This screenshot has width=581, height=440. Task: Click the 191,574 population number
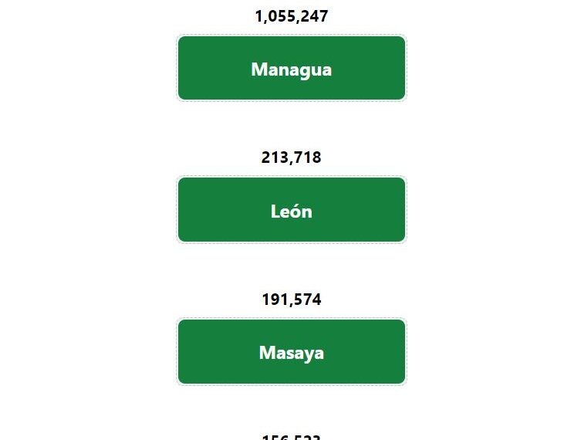coord(292,300)
